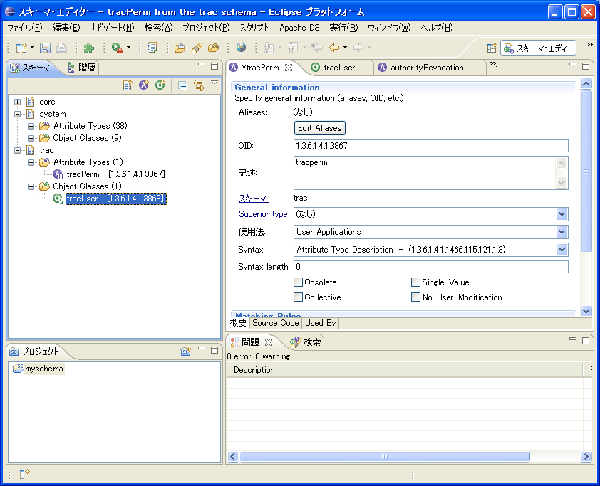Click inside the OID input field
Screen dimensions: 600x486
tap(428, 146)
